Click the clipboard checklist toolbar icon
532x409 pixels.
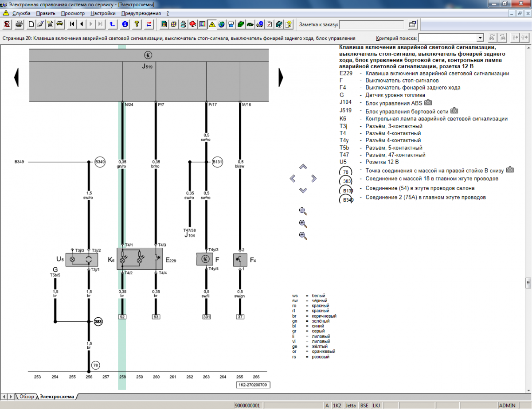click(x=269, y=24)
